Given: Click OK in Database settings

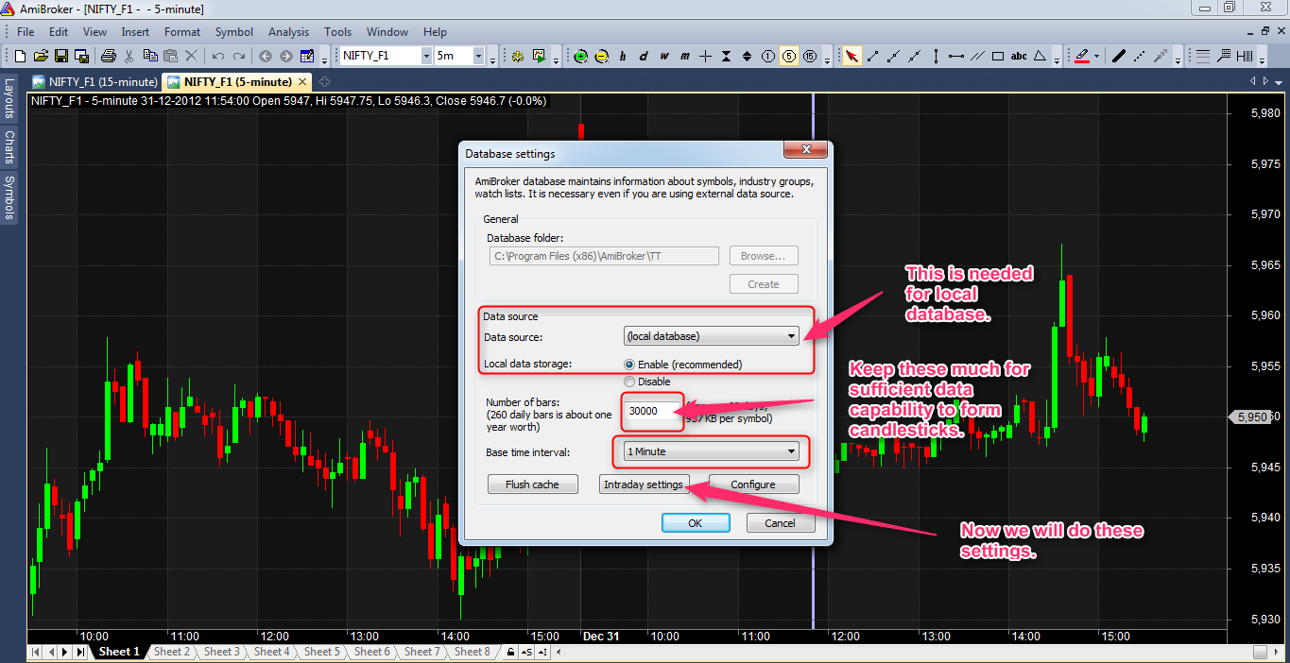Looking at the screenshot, I should [x=696, y=523].
